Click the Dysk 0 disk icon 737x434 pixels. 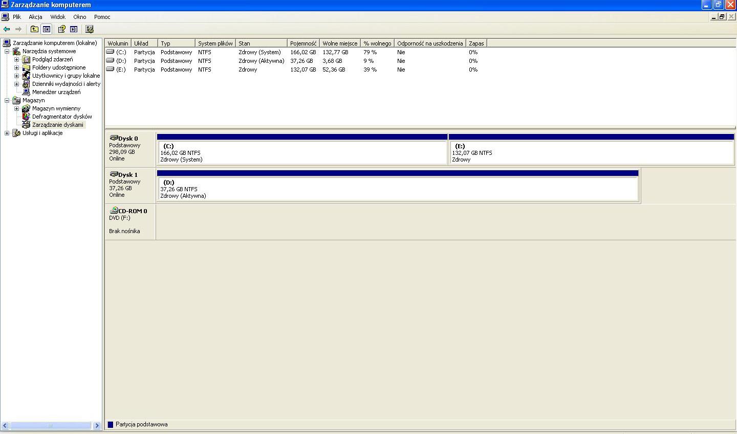click(114, 138)
